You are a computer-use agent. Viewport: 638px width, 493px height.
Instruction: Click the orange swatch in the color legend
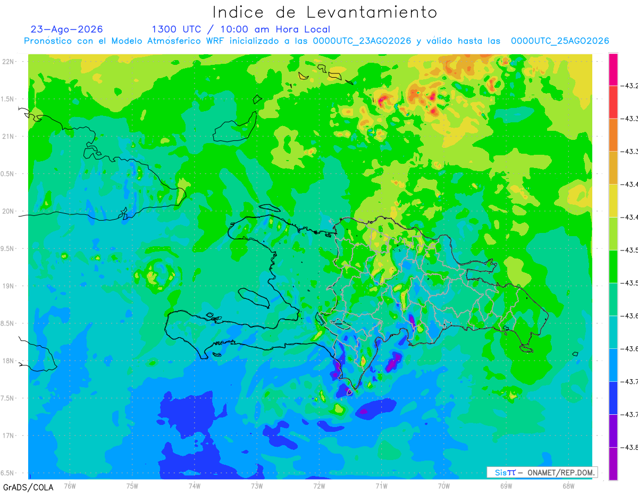click(x=613, y=135)
